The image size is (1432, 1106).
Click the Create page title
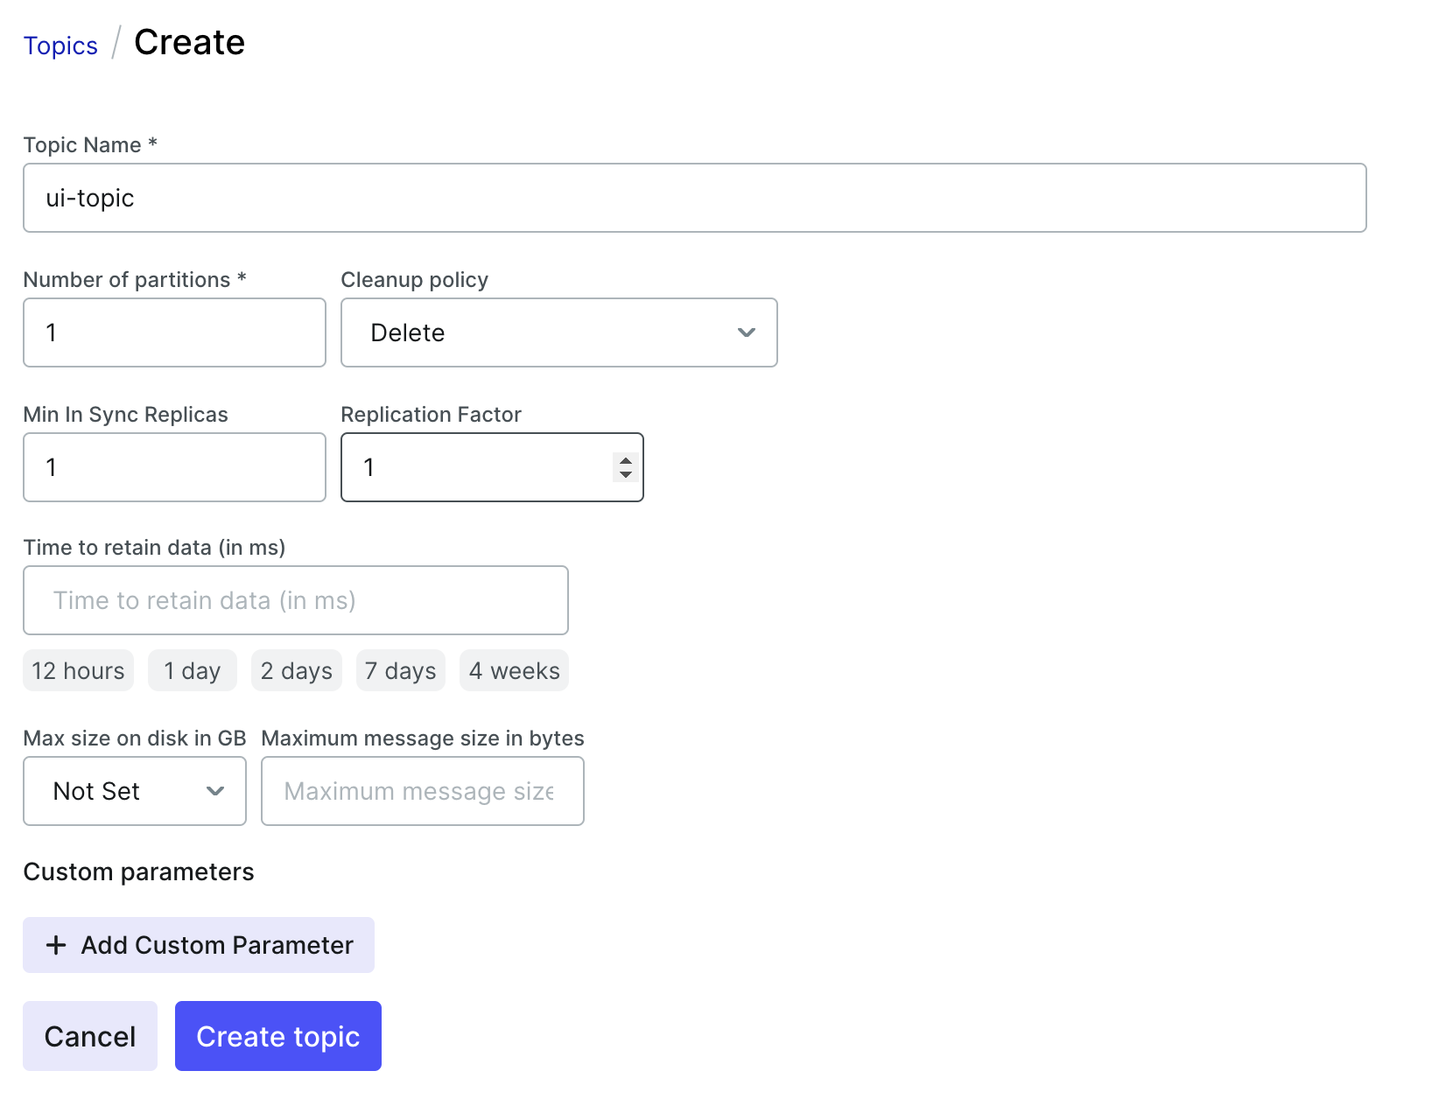click(x=190, y=42)
